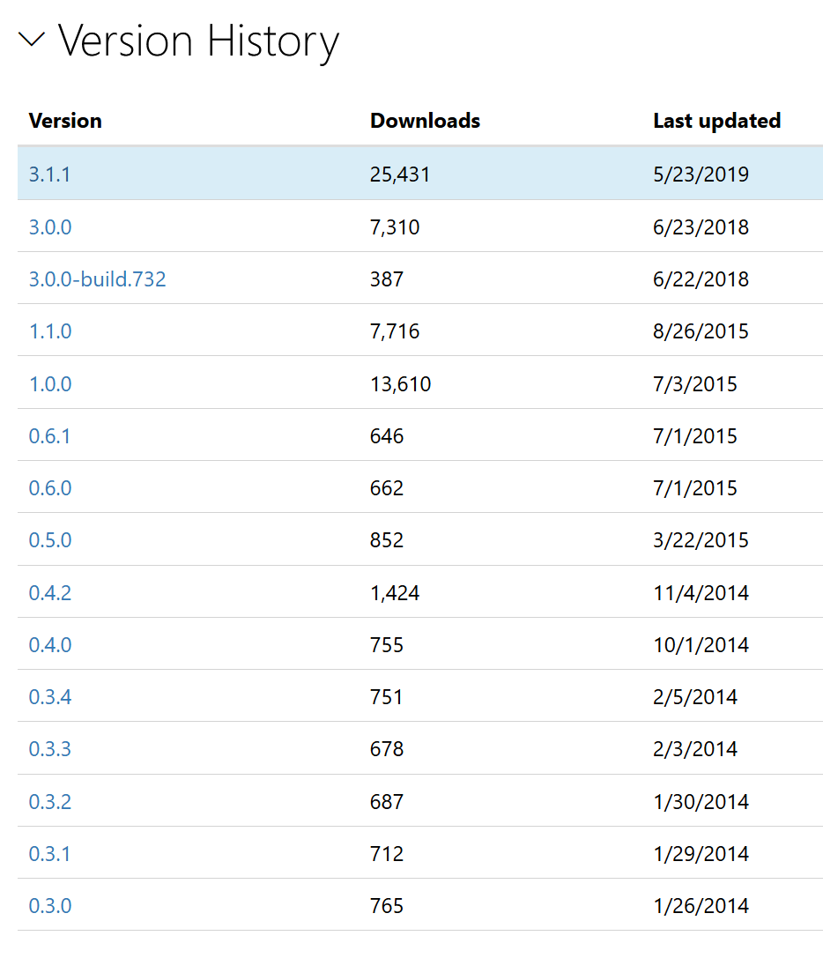Click download count 7,310
Screen dimensions: 823x958
pyautogui.click(x=395, y=227)
